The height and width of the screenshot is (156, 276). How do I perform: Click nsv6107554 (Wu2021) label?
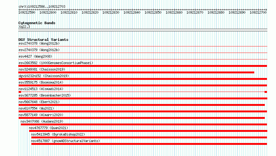(x=36, y=108)
